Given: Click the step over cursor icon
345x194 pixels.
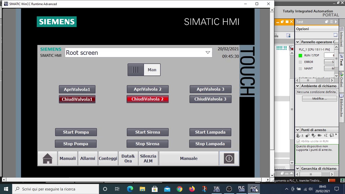Looking at the screenshot, I should coord(326,135).
